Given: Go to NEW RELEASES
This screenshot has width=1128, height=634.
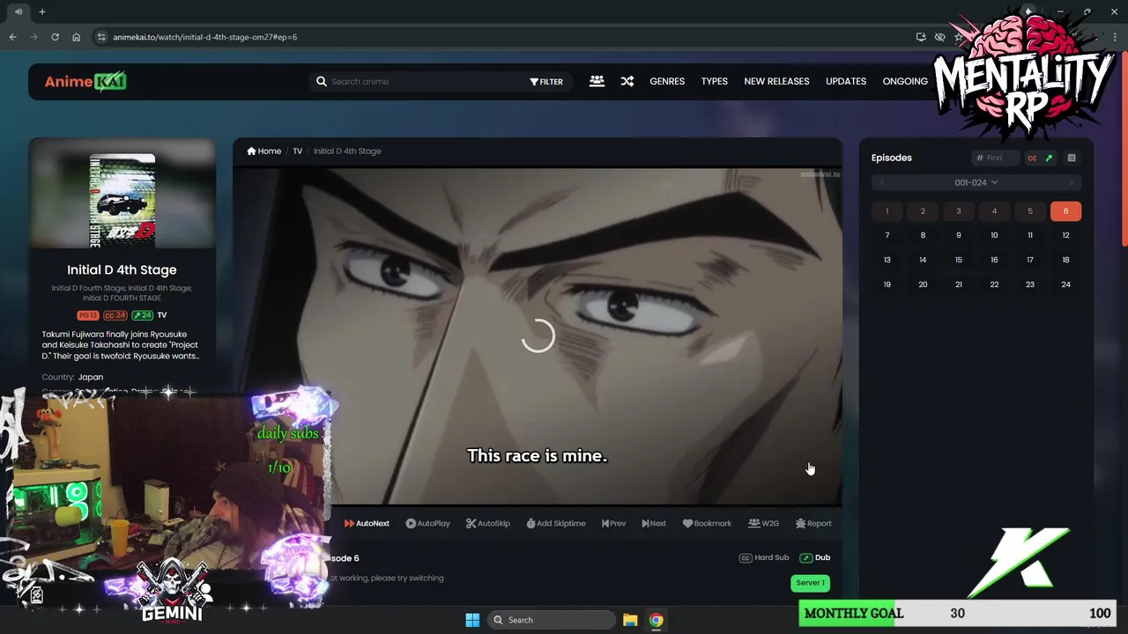Looking at the screenshot, I should (776, 81).
